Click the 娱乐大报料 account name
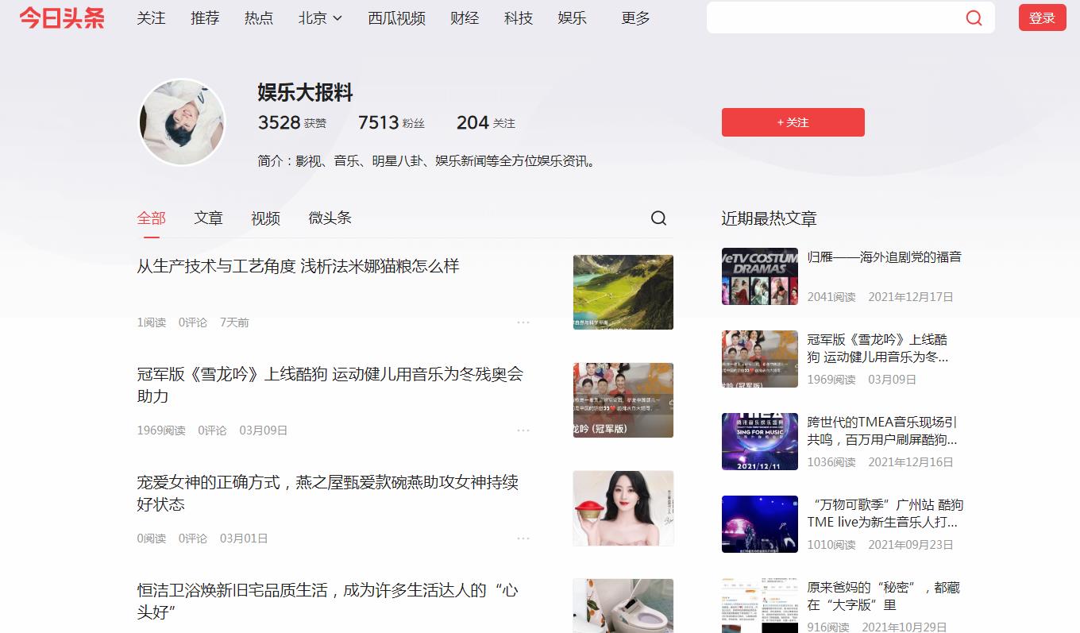The image size is (1080, 633). tap(305, 92)
